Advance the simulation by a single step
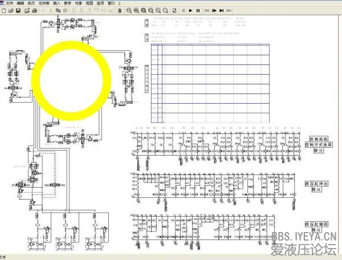 (214, 10)
